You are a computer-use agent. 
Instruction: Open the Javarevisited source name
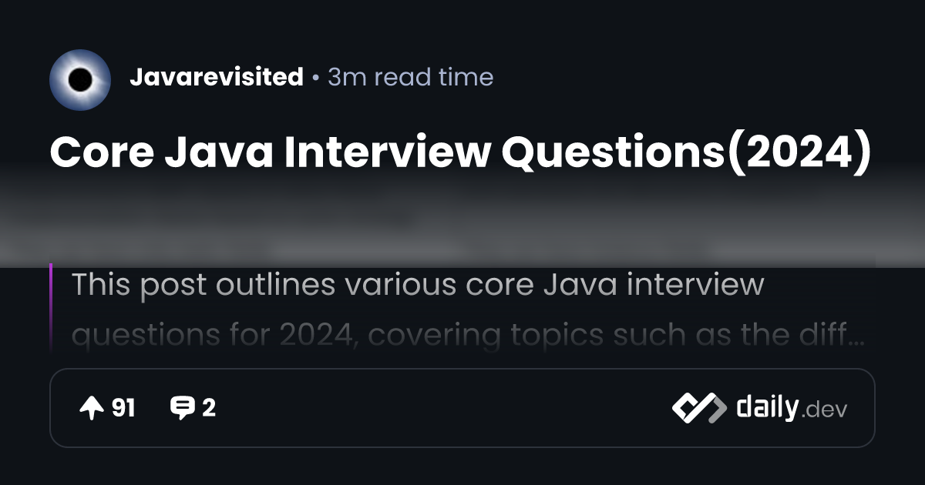(217, 77)
